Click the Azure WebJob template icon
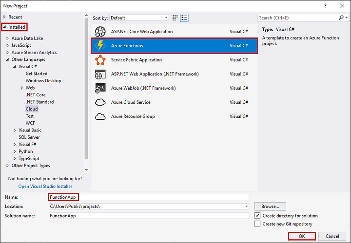The image size is (351, 243). point(100,88)
